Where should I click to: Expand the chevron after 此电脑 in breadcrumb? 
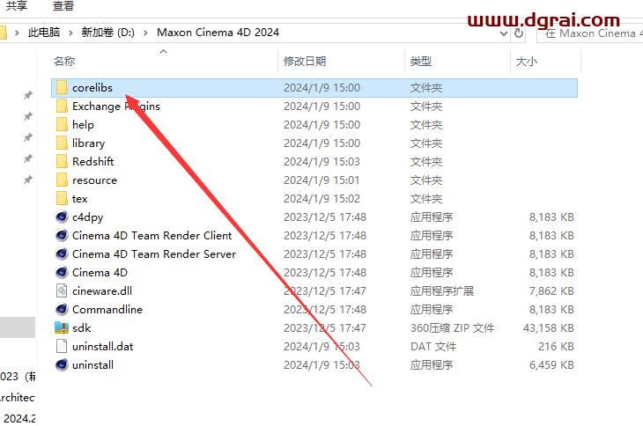(71, 33)
